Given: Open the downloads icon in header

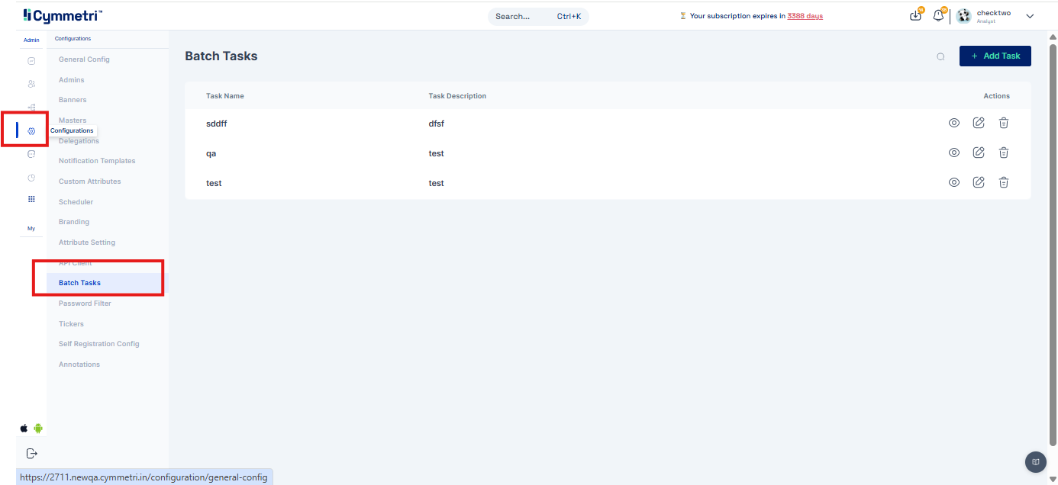Looking at the screenshot, I should coord(916,16).
